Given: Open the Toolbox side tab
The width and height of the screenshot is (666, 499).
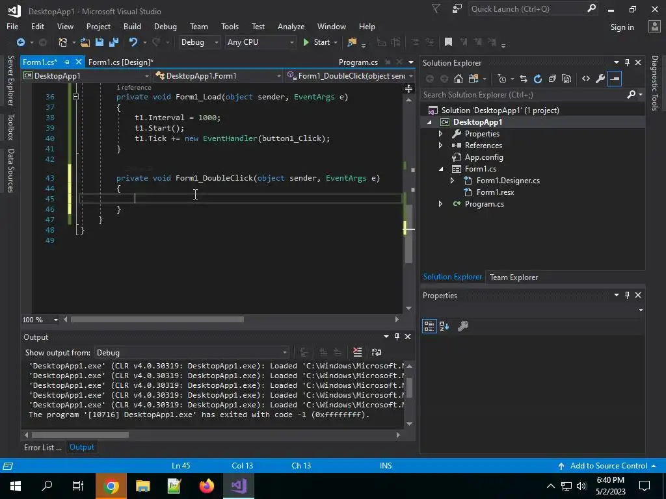Looking at the screenshot, I should 11,127.
